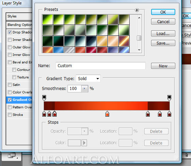Enable the Stroke checkbox
The image size is (191, 166).
10,115
